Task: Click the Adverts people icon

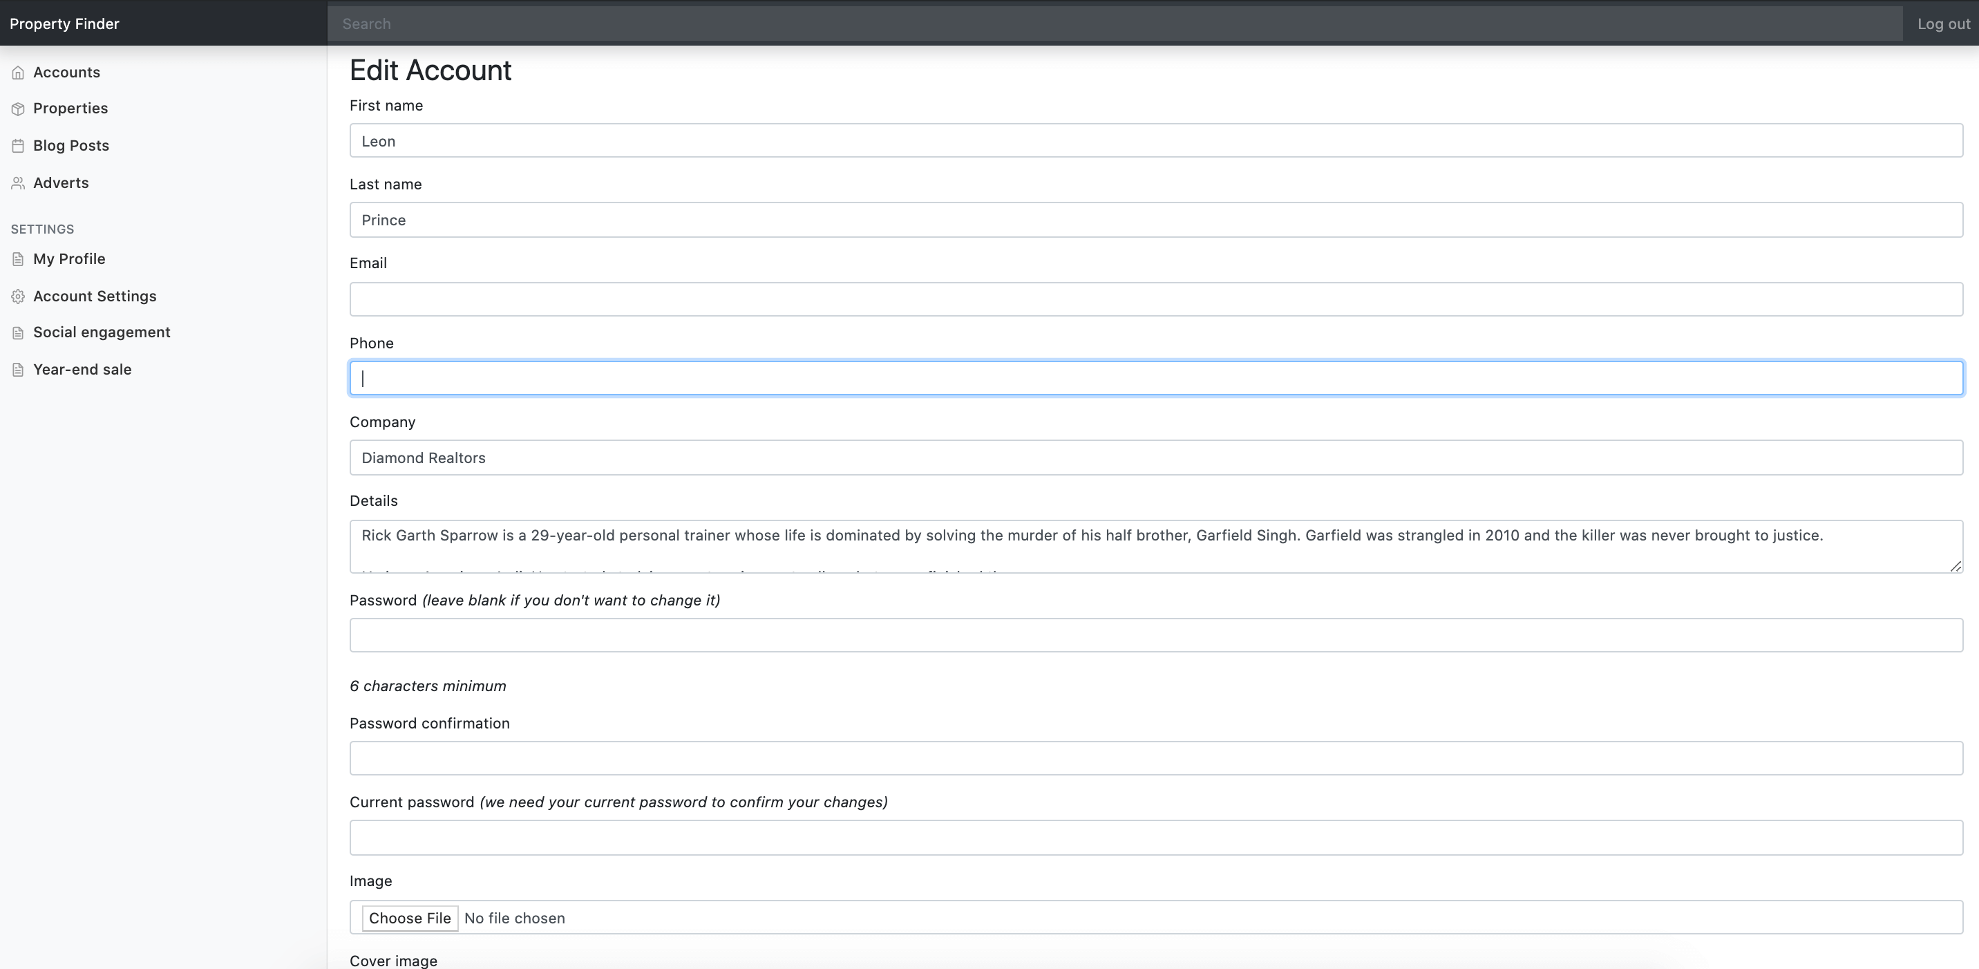Action: [19, 183]
